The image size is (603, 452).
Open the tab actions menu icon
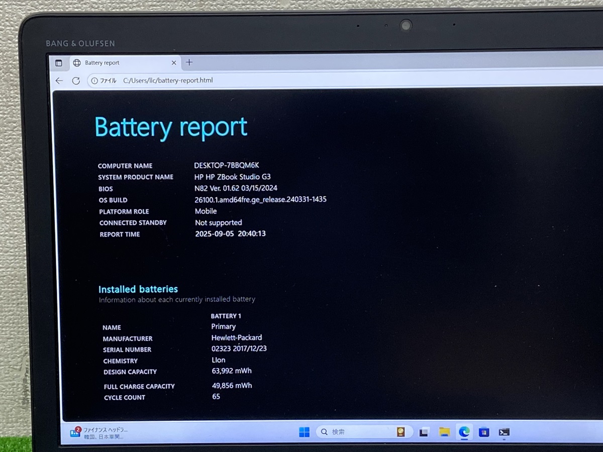tap(59, 63)
